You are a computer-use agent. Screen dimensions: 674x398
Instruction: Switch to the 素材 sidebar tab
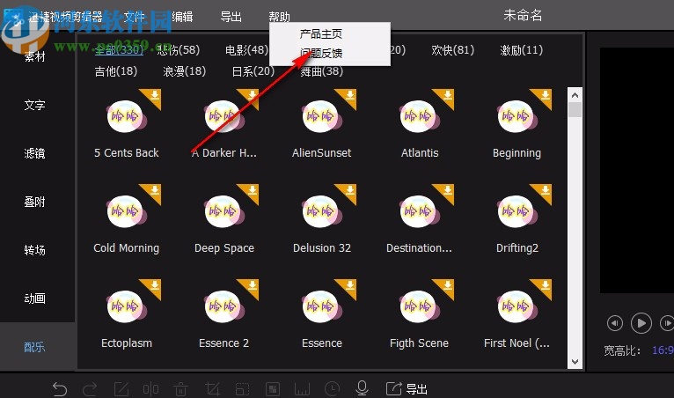[x=35, y=56]
